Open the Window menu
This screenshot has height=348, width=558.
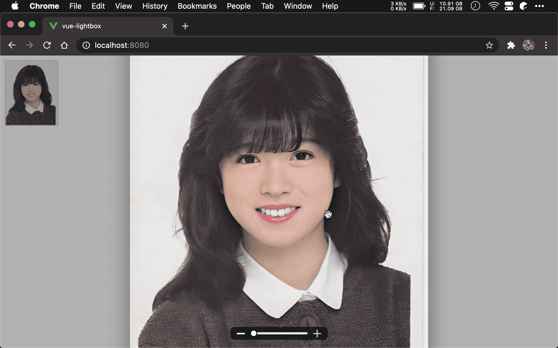click(298, 6)
